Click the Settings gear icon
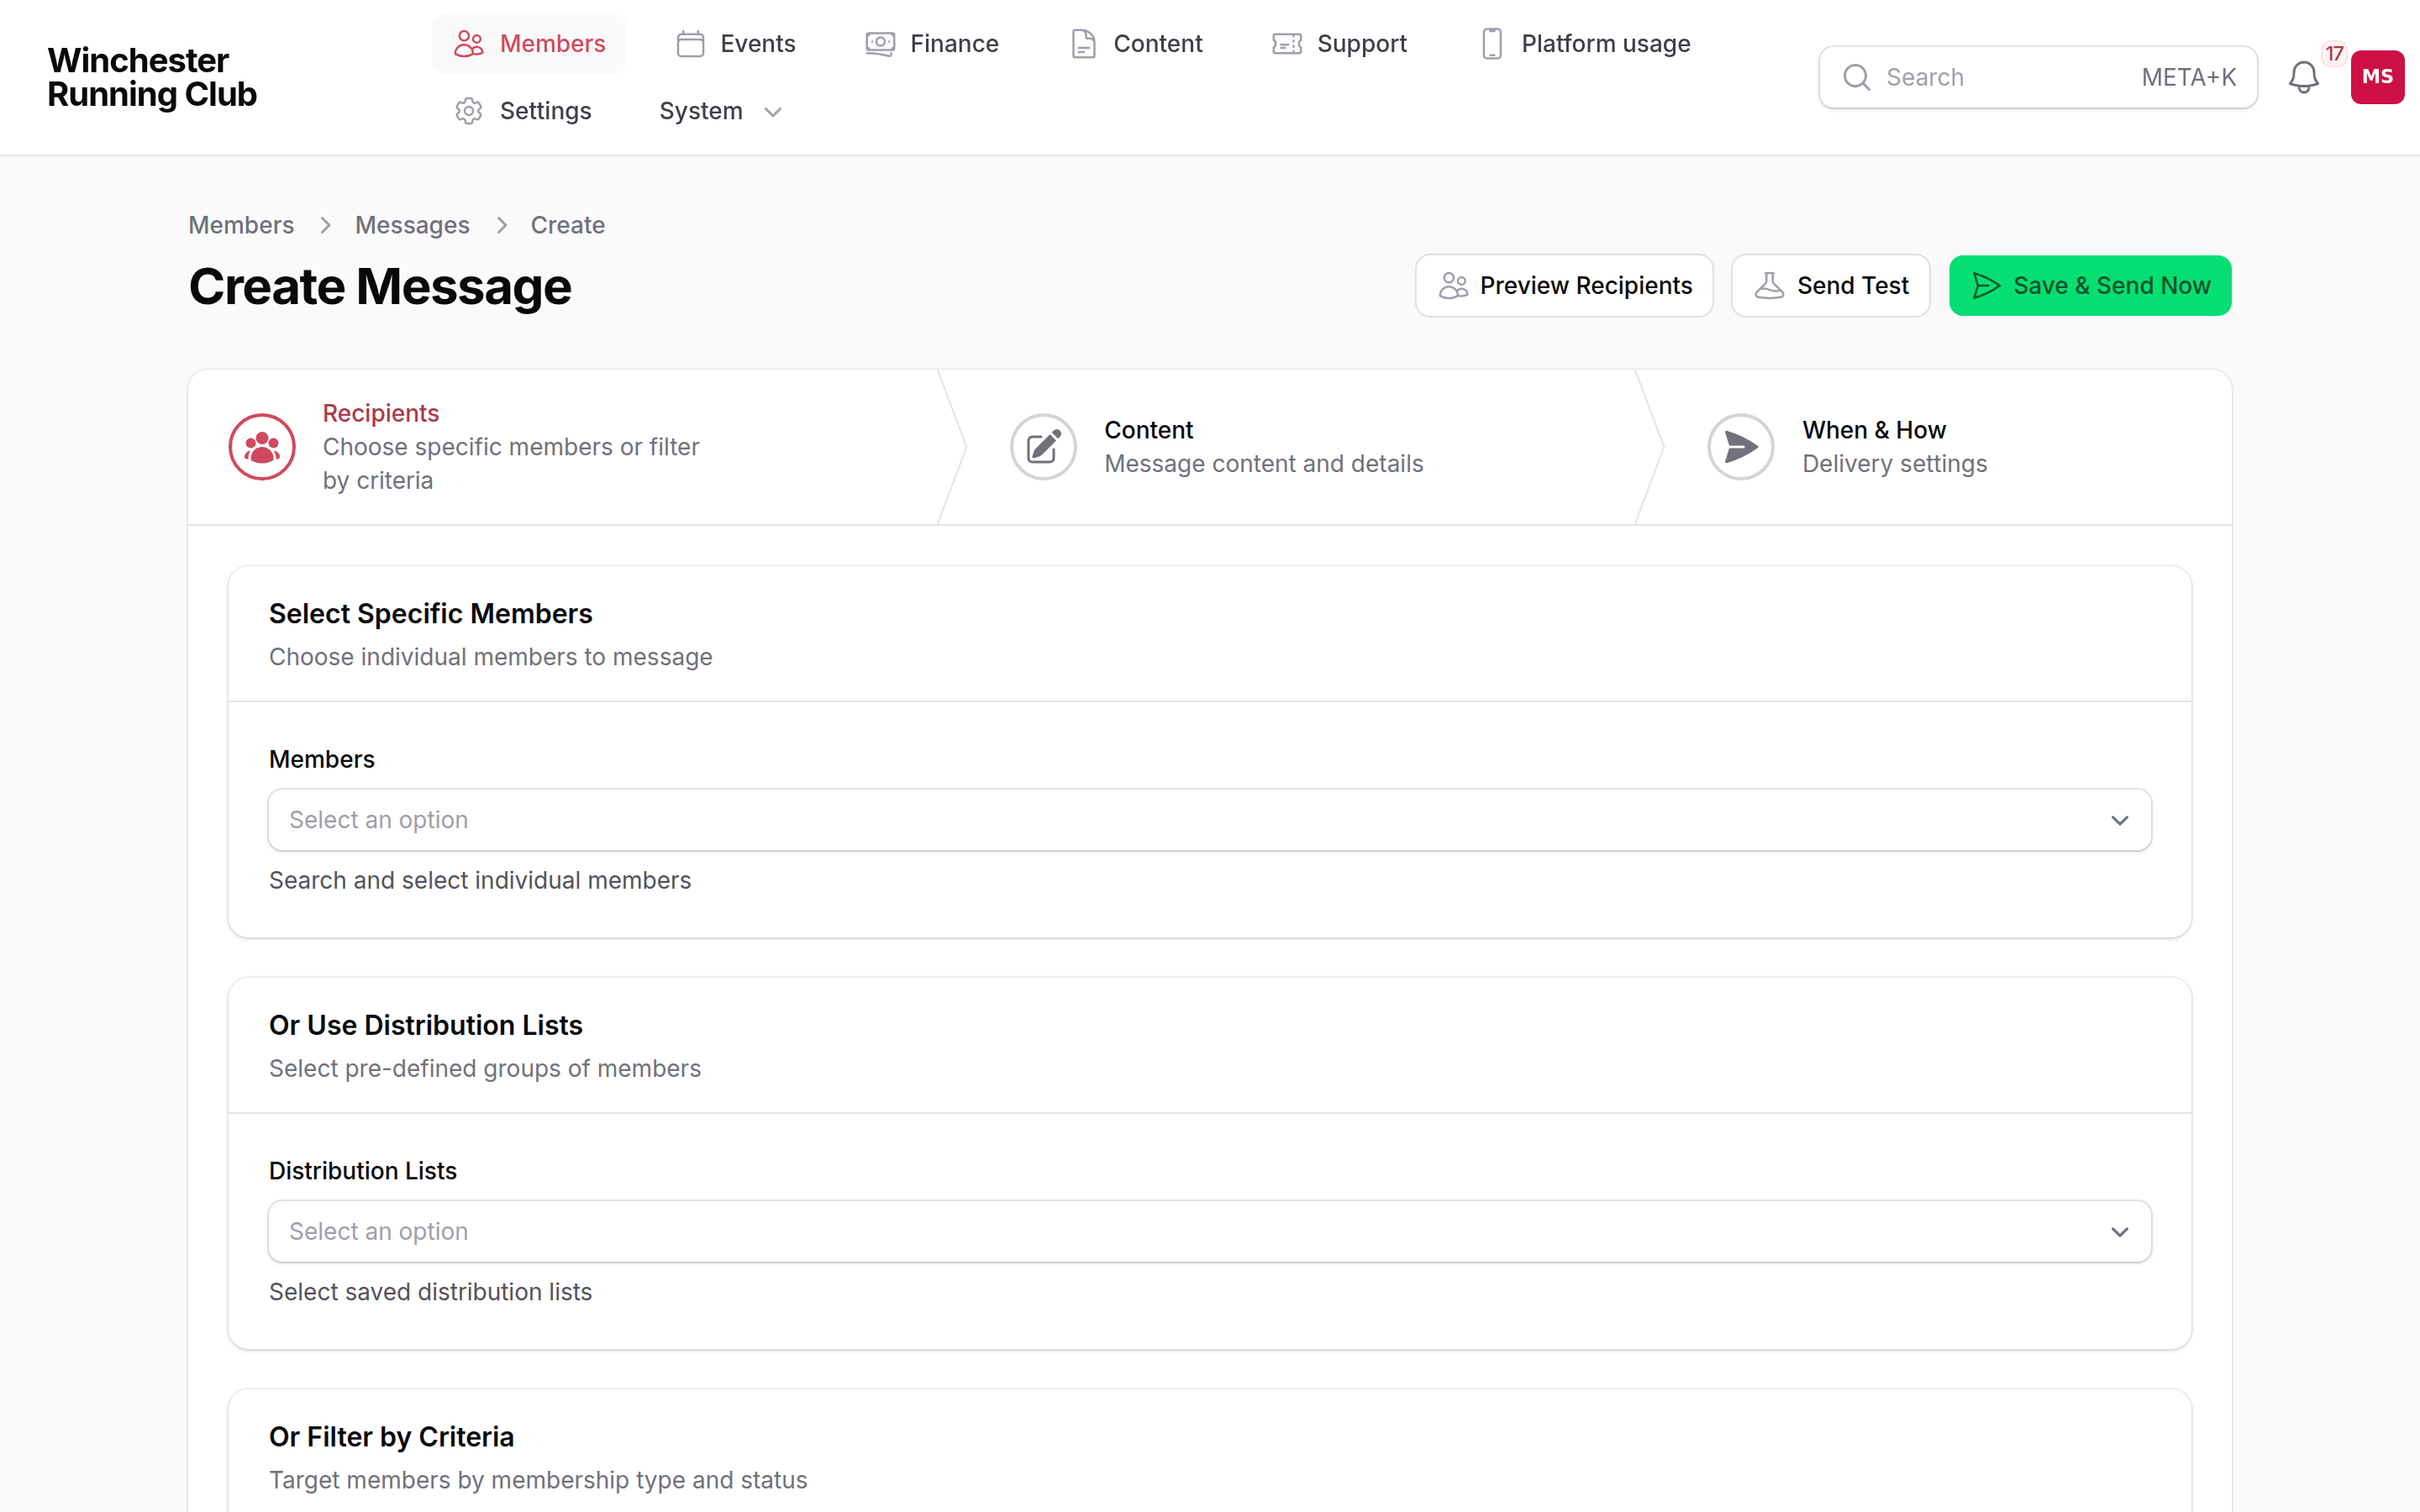The width and height of the screenshot is (2420, 1512). (468, 111)
